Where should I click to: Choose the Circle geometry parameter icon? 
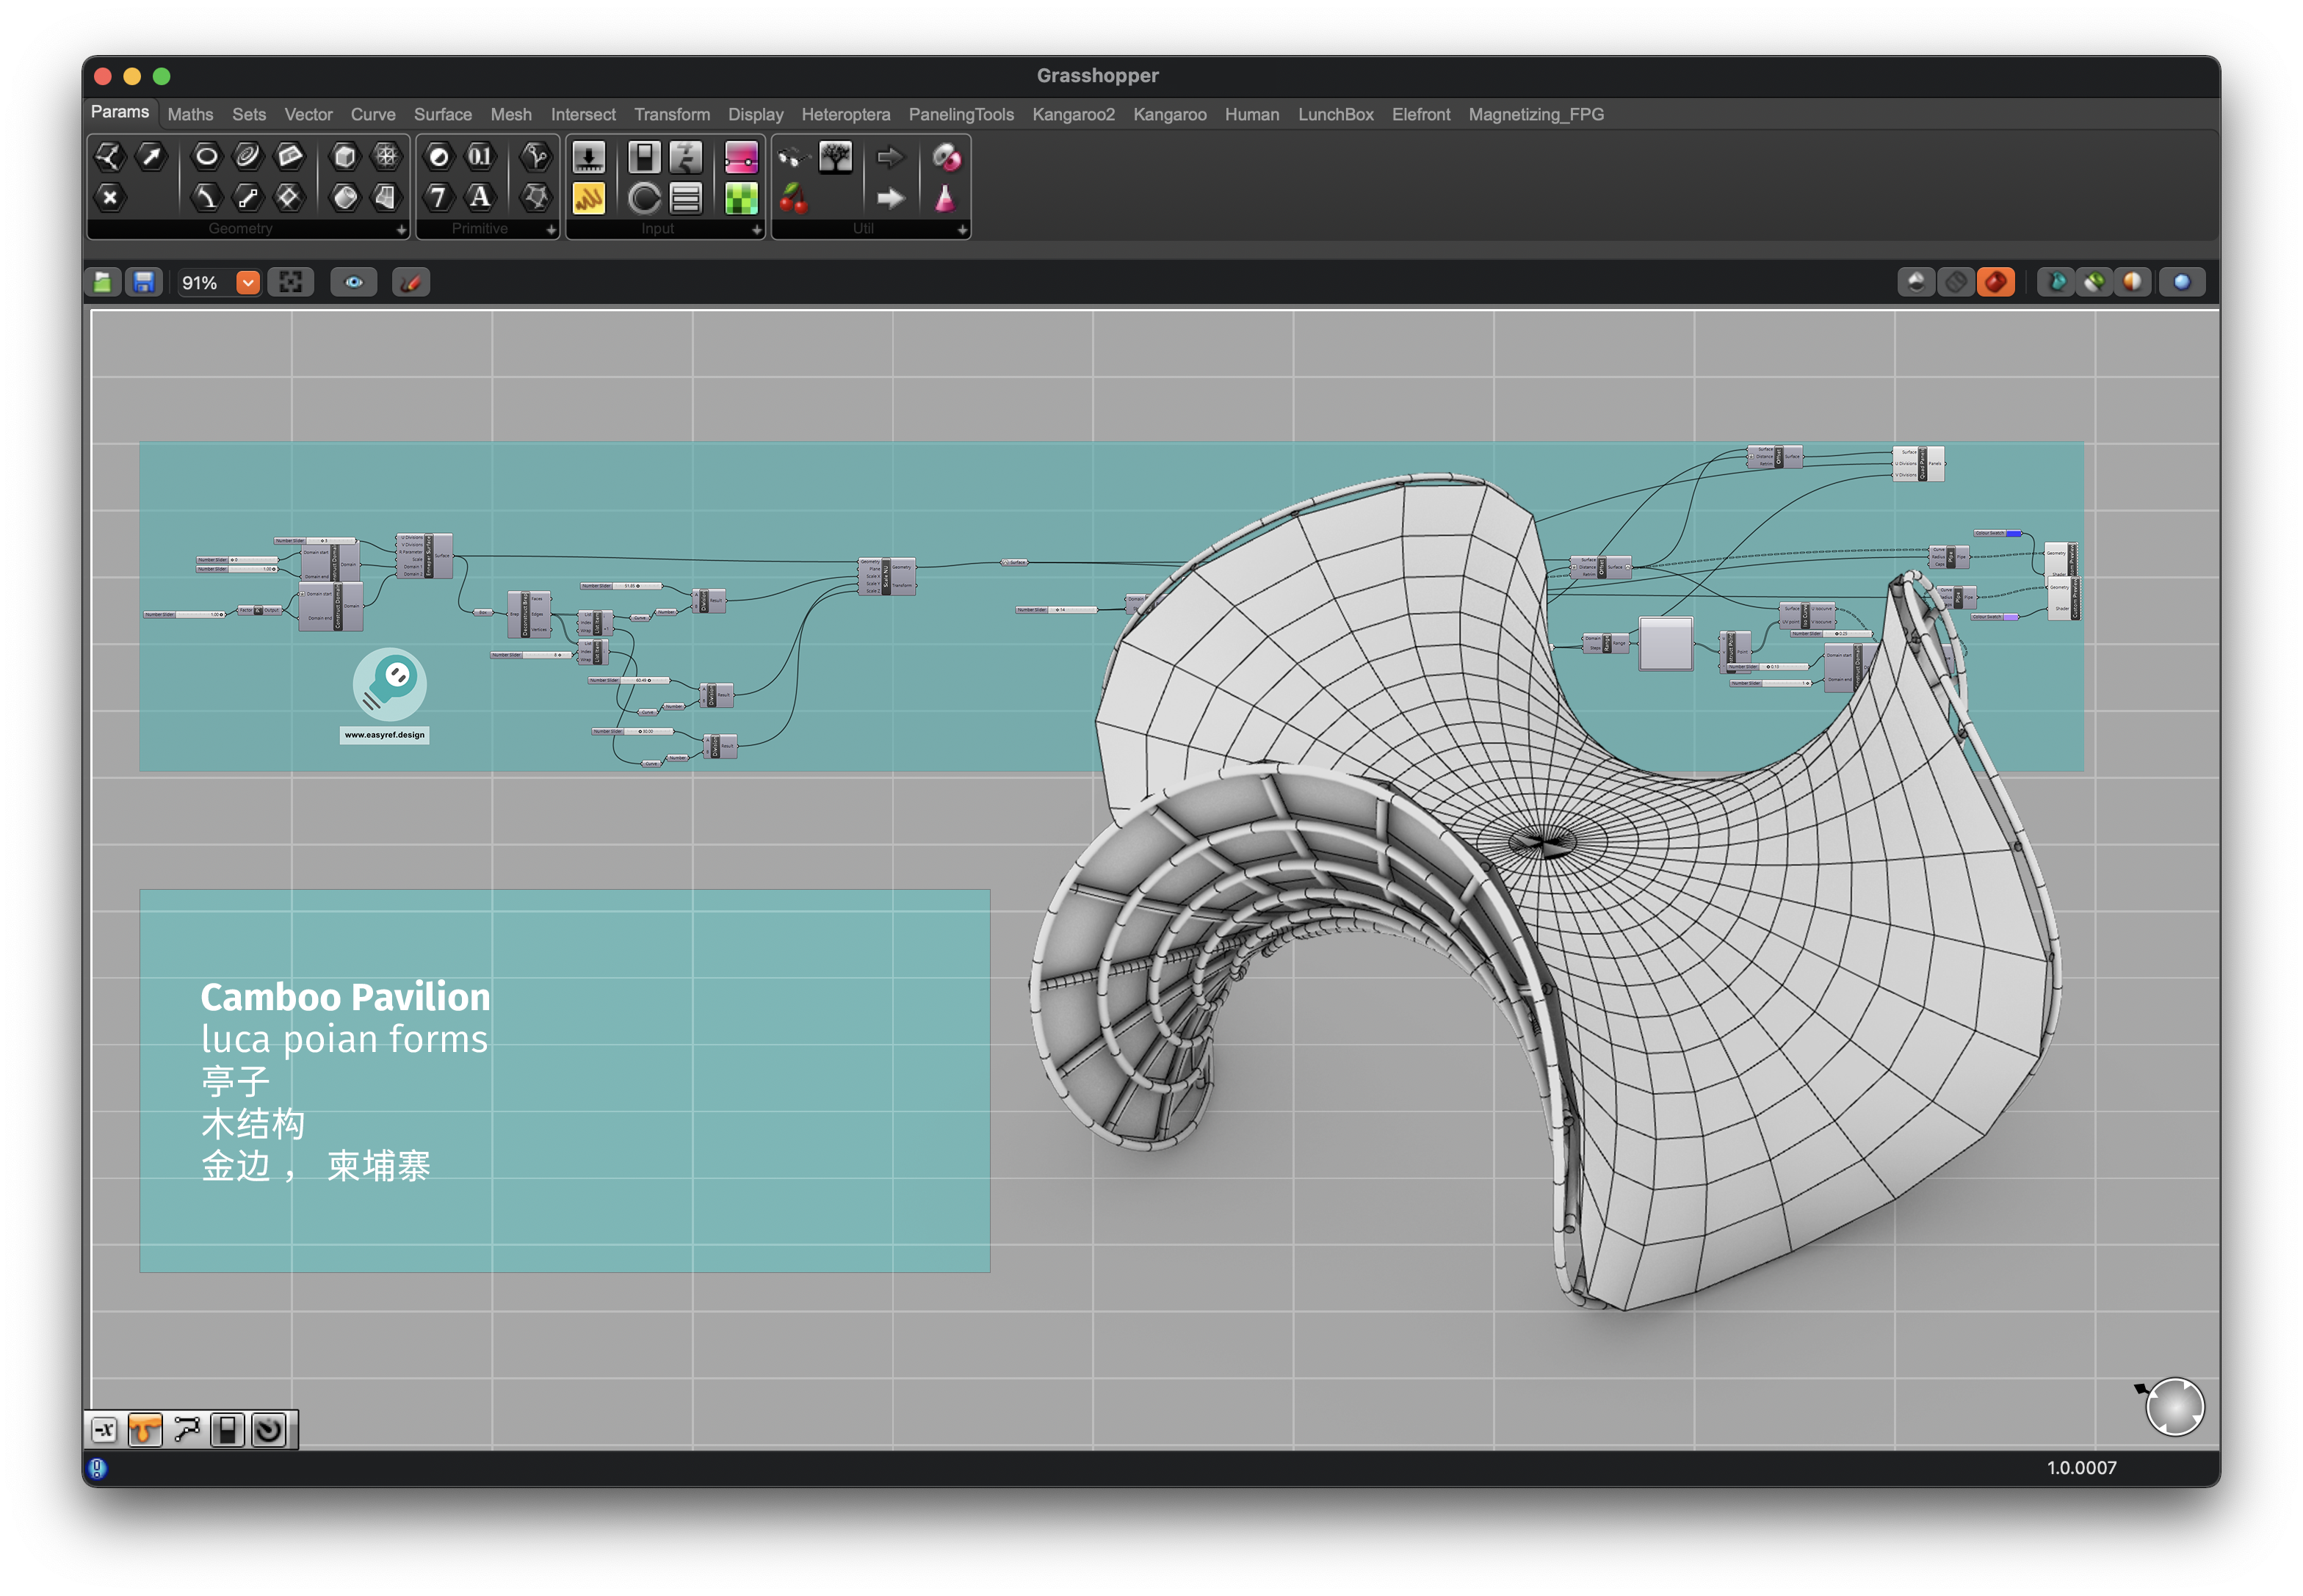click(x=206, y=156)
